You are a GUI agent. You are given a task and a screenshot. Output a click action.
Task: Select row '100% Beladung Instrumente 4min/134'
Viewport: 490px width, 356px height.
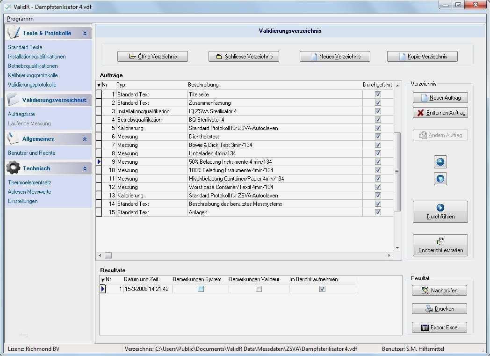click(245, 170)
